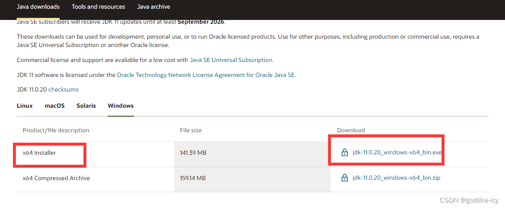The height and width of the screenshot is (208, 505).
Task: Click the x64 Compressed Archive description cell
Action: pyautogui.click(x=56, y=178)
